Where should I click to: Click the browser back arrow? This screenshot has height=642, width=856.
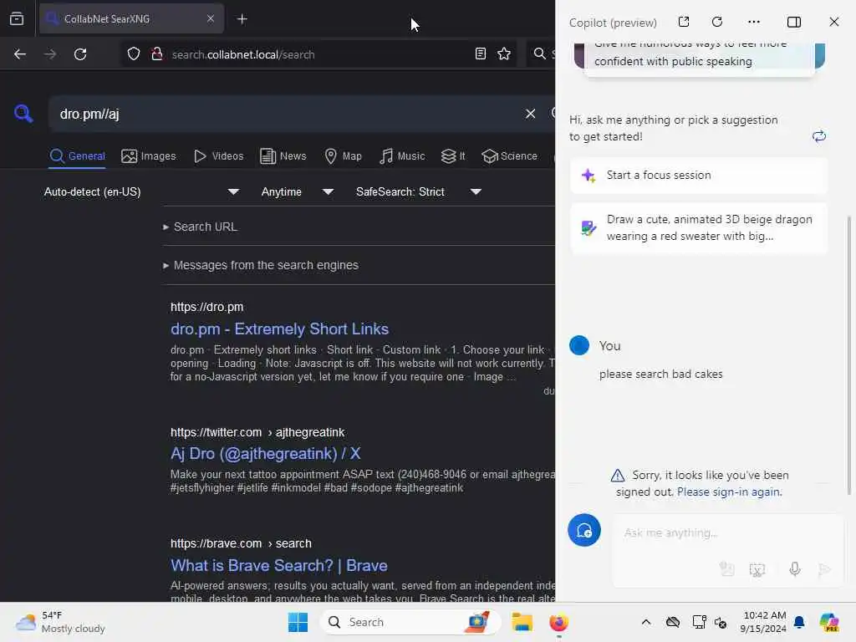point(20,54)
